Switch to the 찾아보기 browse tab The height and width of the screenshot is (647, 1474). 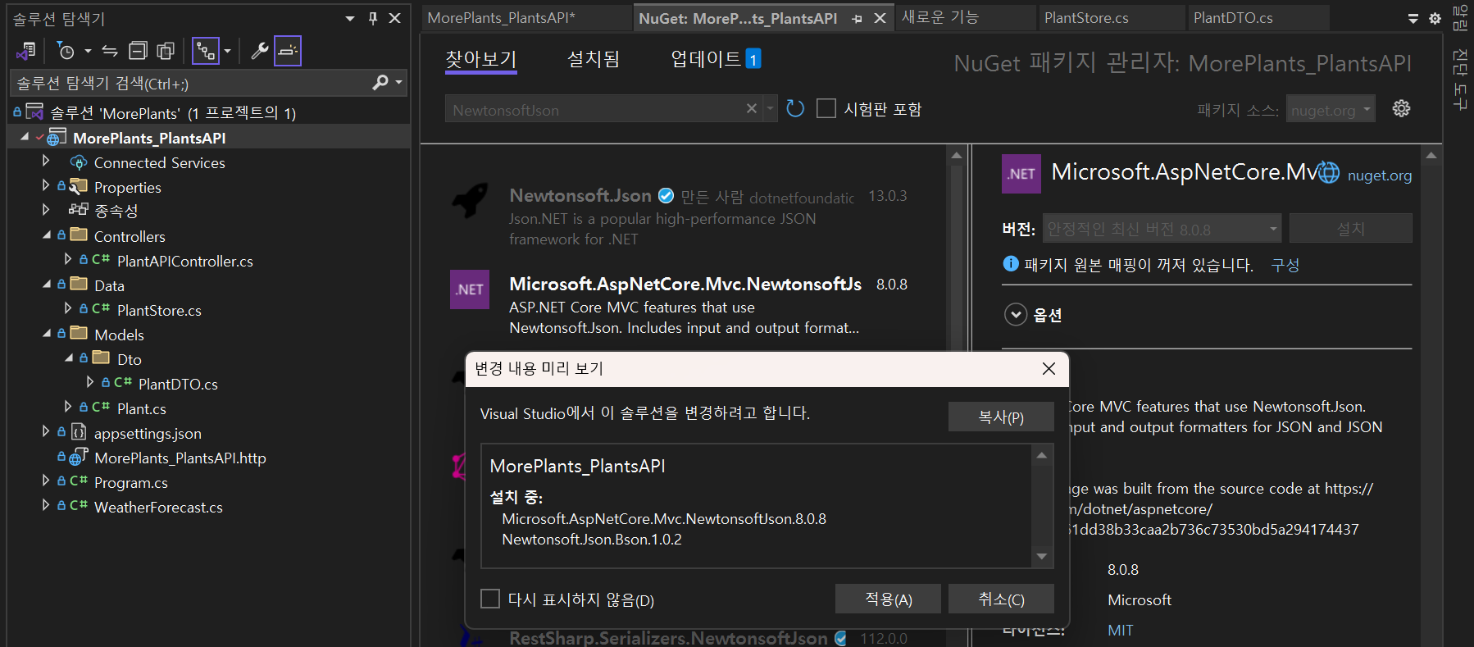point(481,59)
